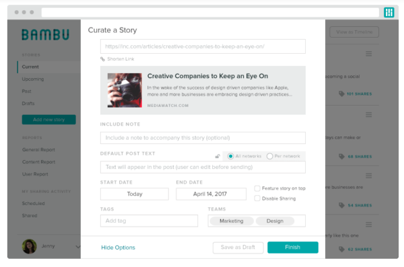Click the Include Note input field
Image resolution: width=404 pixels, height=267 pixels.
pyautogui.click(x=203, y=138)
